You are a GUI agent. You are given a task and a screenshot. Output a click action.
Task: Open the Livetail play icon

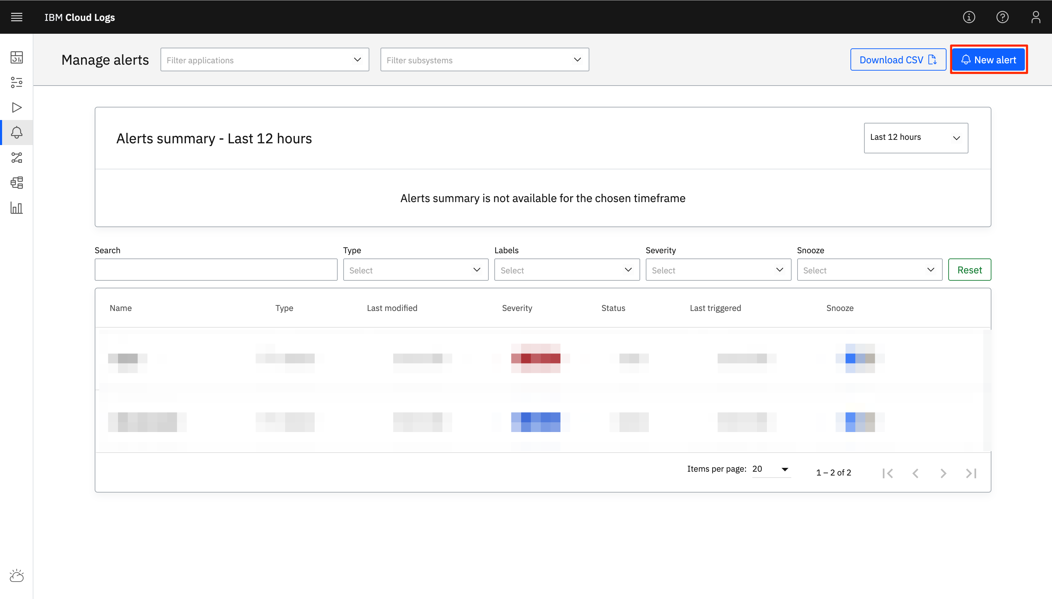(x=16, y=107)
